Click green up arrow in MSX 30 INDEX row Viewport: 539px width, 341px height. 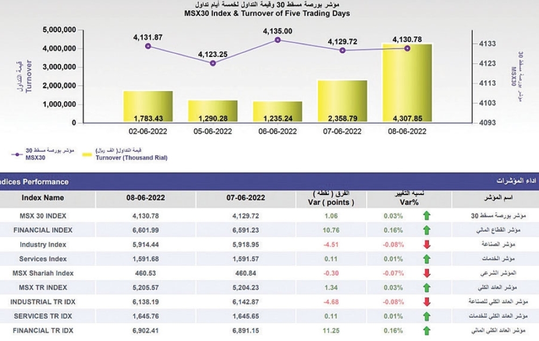pyautogui.click(x=427, y=216)
